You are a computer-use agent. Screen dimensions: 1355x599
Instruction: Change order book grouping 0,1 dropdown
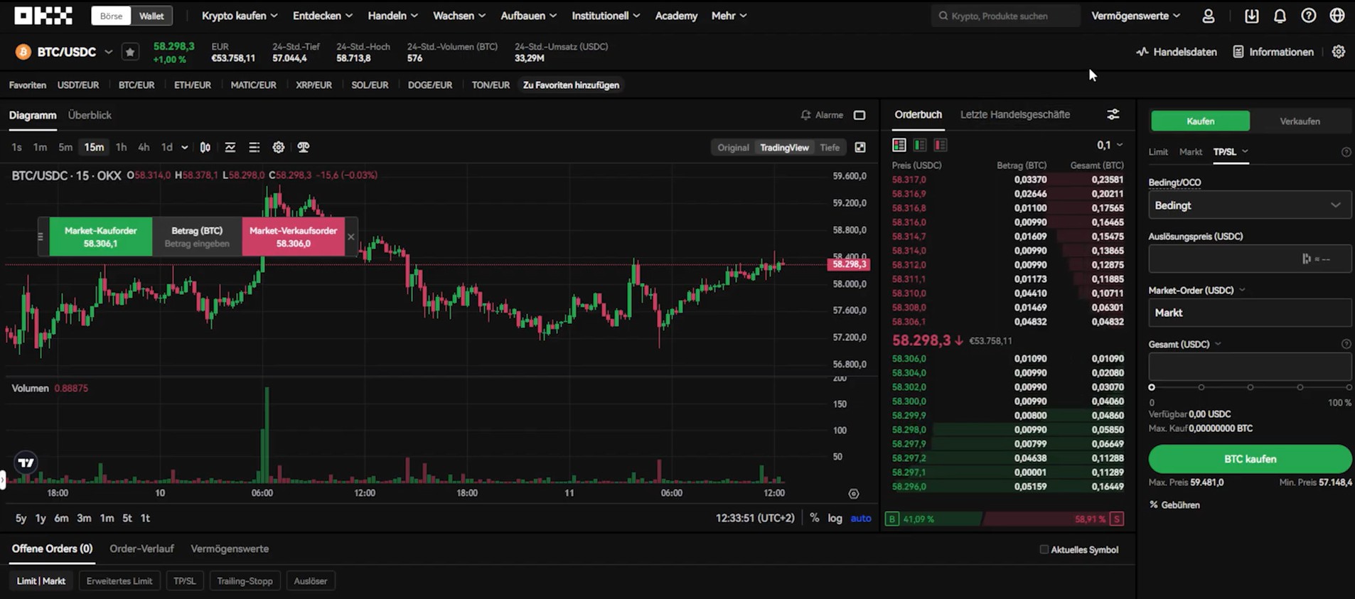pyautogui.click(x=1110, y=145)
